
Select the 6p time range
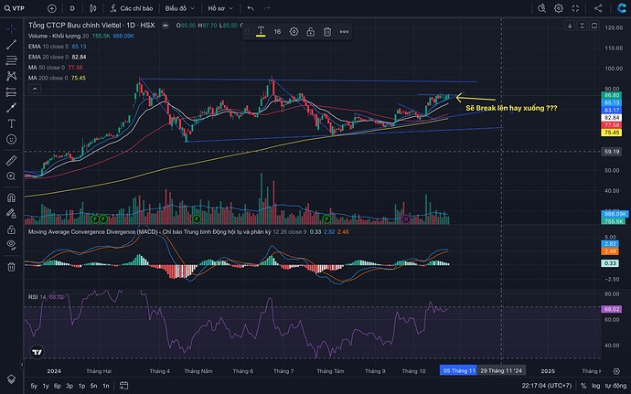pyautogui.click(x=58, y=386)
